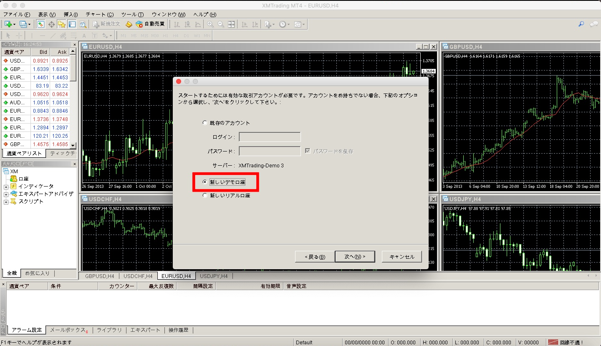Select the New Chart toolbar icon
This screenshot has height=346, width=601.
(8, 24)
